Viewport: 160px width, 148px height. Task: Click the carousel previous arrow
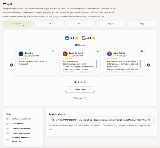(x=11, y=65)
